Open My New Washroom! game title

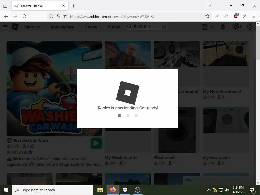[222, 91]
